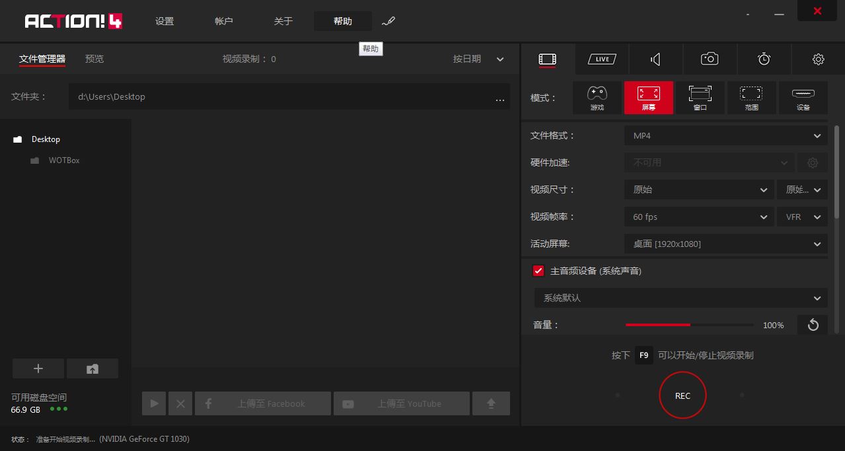Click the F9 hotkey box
845x451 pixels.
[x=644, y=355]
